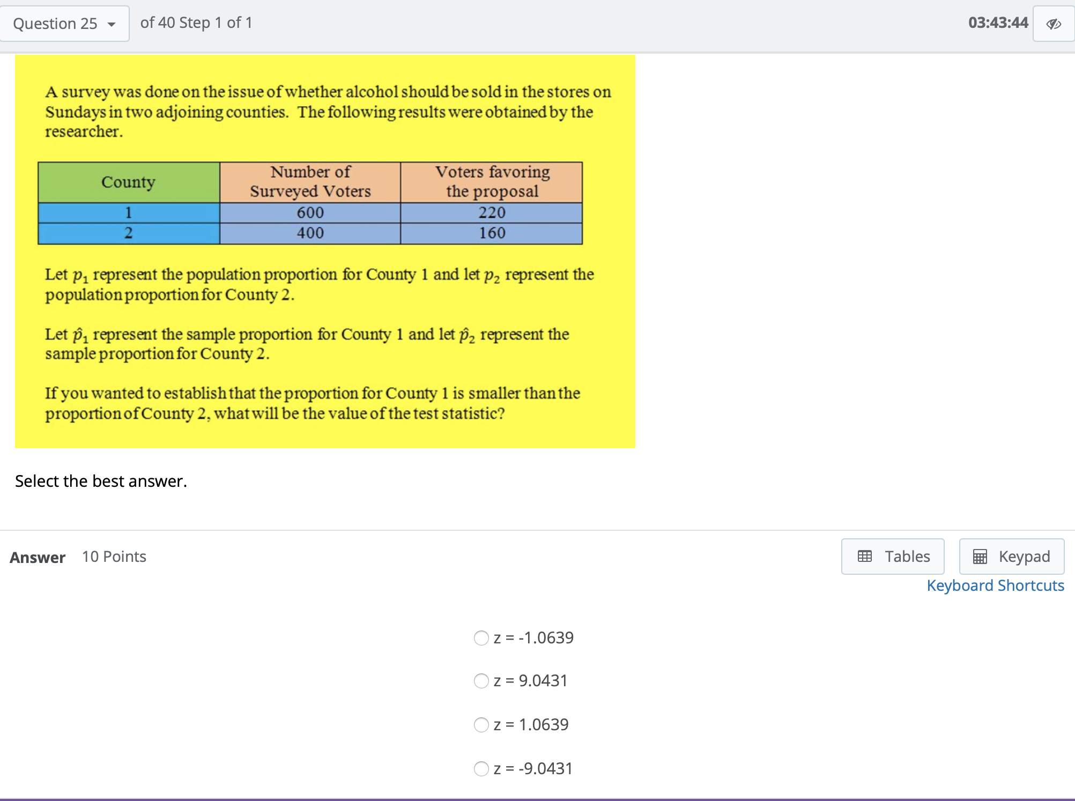Select answer z = 1.0639

pos(481,725)
